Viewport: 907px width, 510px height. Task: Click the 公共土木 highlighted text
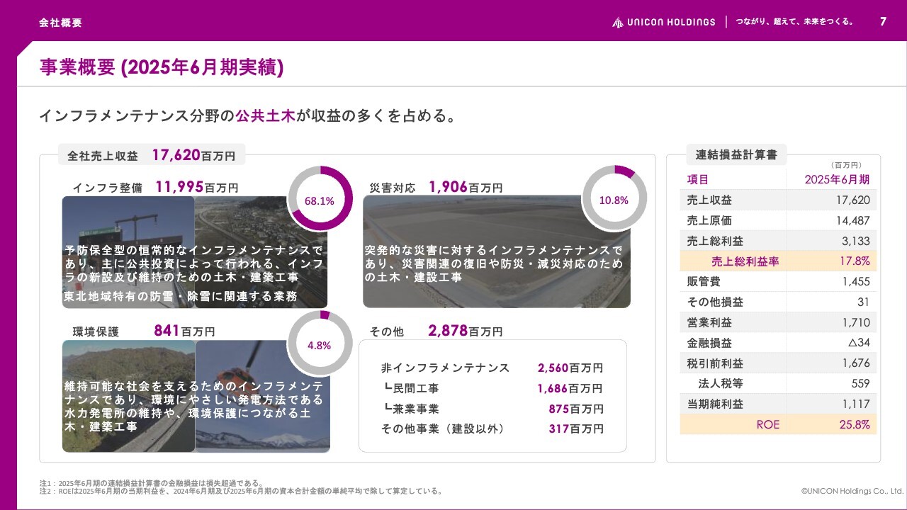coord(265,116)
